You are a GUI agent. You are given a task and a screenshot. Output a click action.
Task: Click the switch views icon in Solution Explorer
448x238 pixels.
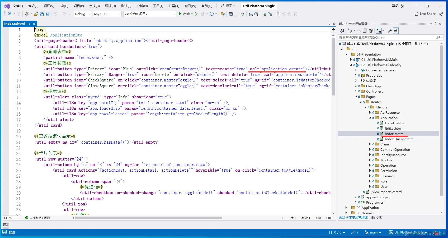pyautogui.click(x=342, y=31)
